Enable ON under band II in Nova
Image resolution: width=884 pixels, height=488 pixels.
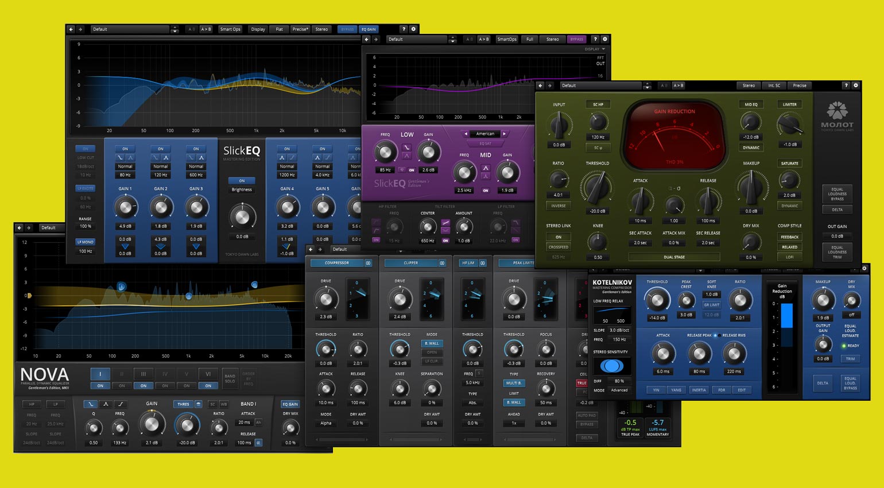coord(122,386)
